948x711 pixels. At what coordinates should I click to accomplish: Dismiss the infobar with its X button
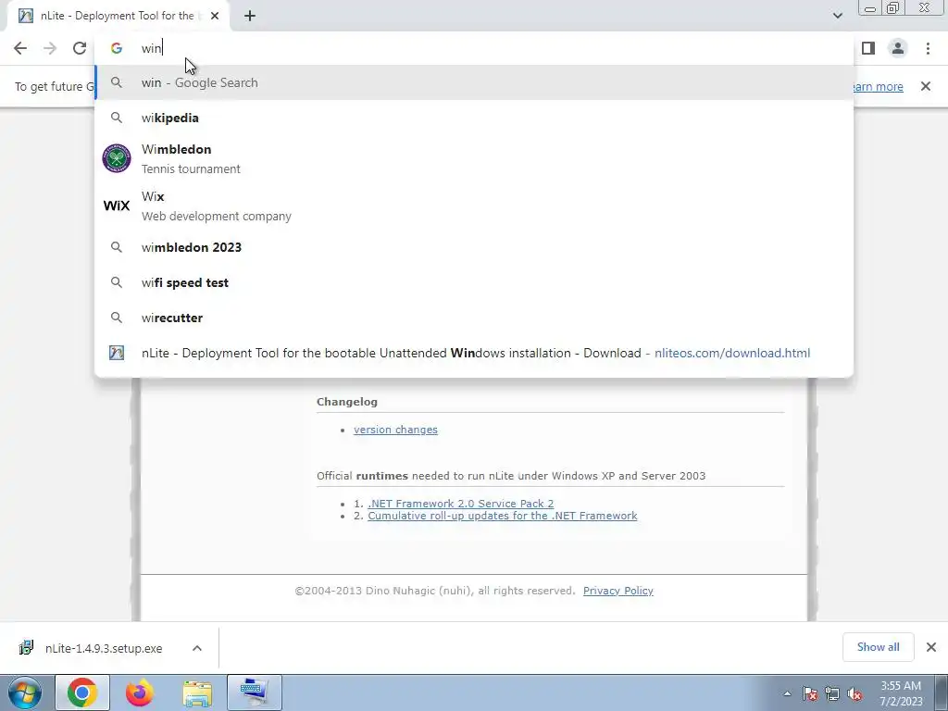(x=926, y=86)
